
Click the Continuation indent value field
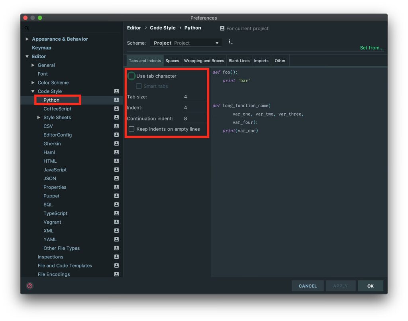pyautogui.click(x=194, y=118)
